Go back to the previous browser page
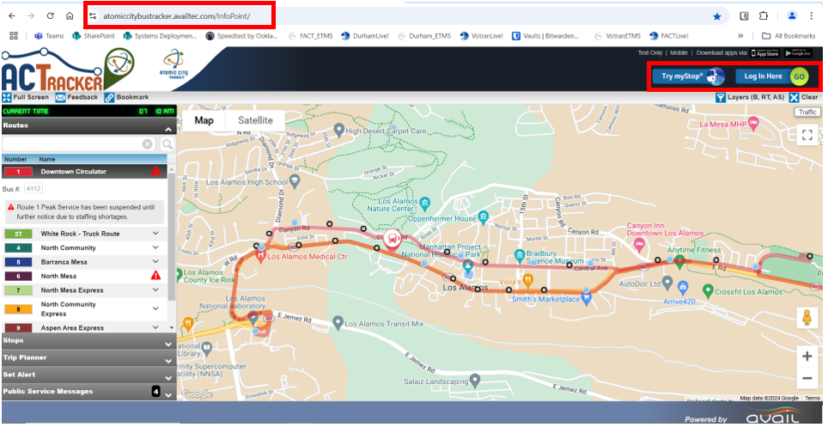This screenshot has width=828, height=427. (12, 16)
